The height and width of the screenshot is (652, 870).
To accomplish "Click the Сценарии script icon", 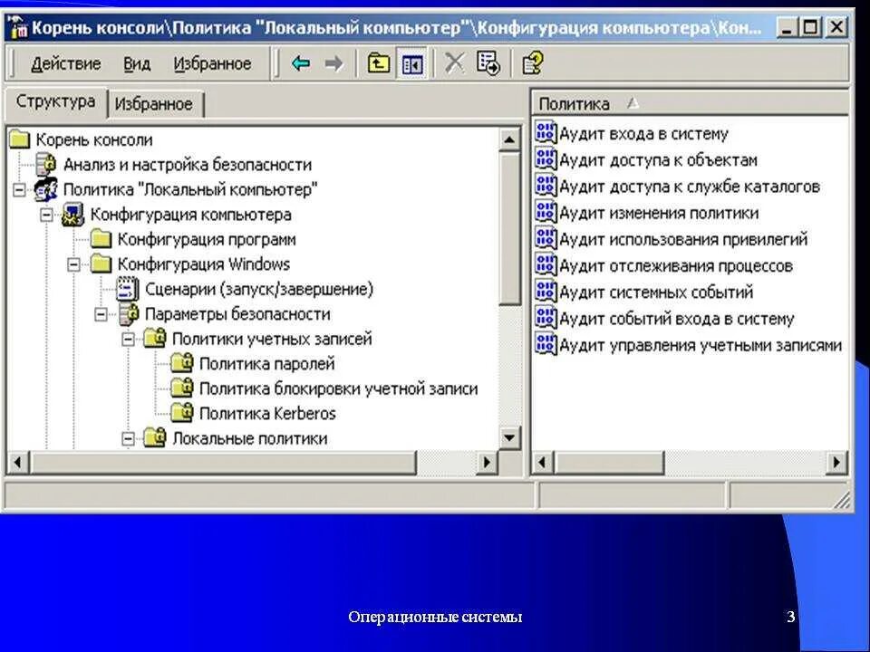I will tap(128, 289).
